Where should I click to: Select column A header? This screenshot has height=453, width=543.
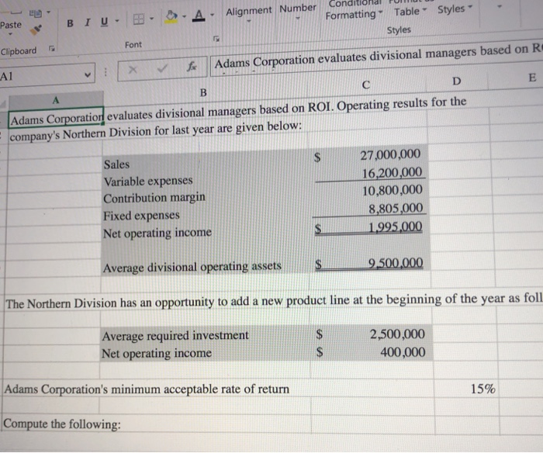(56, 100)
